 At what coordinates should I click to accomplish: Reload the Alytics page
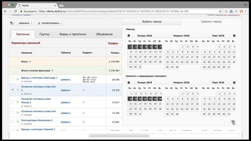coord(15,11)
